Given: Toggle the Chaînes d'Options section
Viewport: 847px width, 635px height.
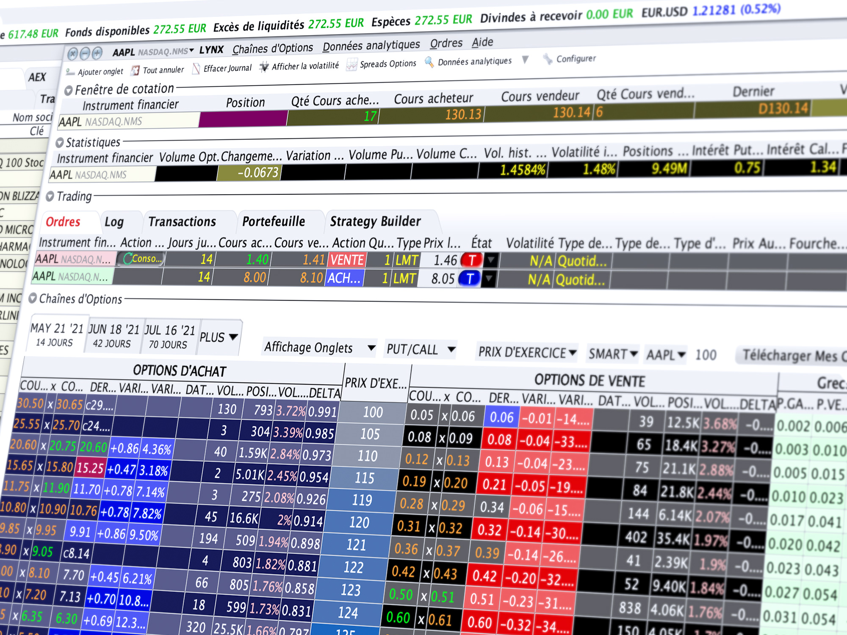Looking at the screenshot, I should point(33,298).
